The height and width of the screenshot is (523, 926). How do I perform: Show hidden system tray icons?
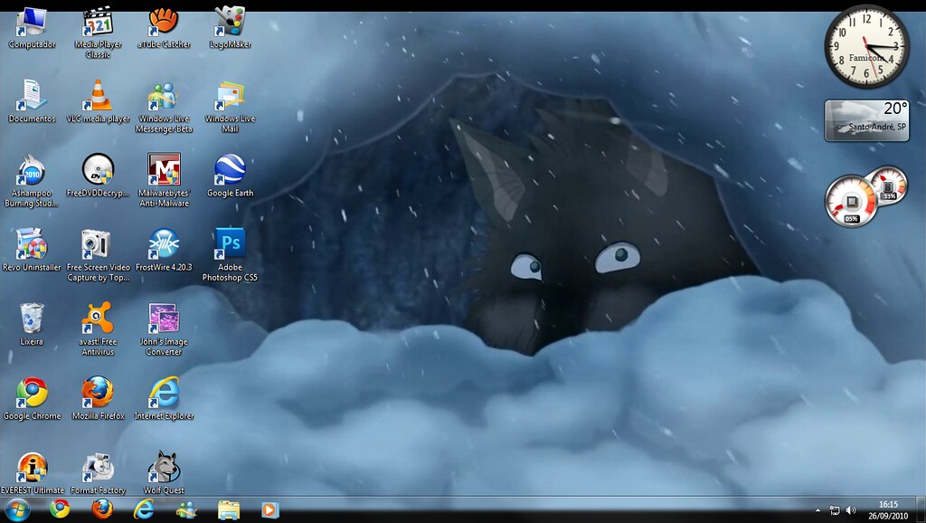(817, 510)
